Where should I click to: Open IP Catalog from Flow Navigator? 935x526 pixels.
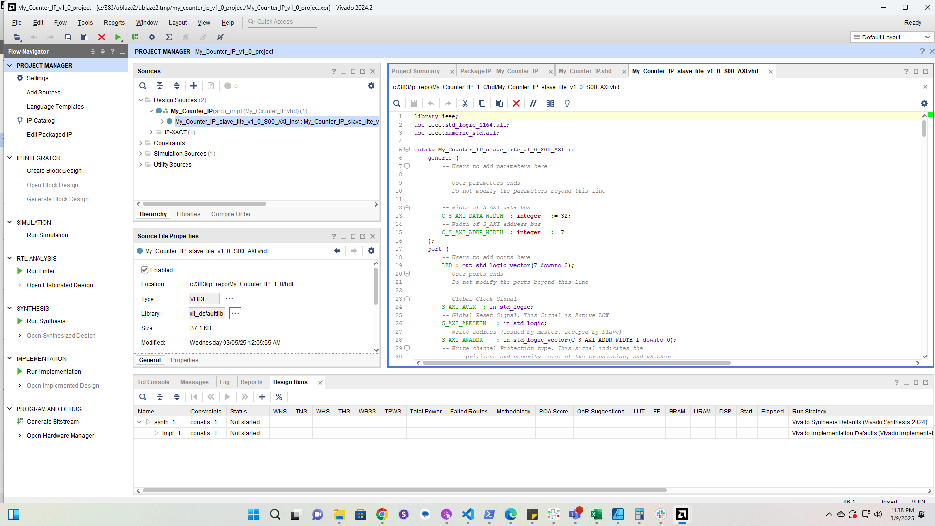pos(40,121)
